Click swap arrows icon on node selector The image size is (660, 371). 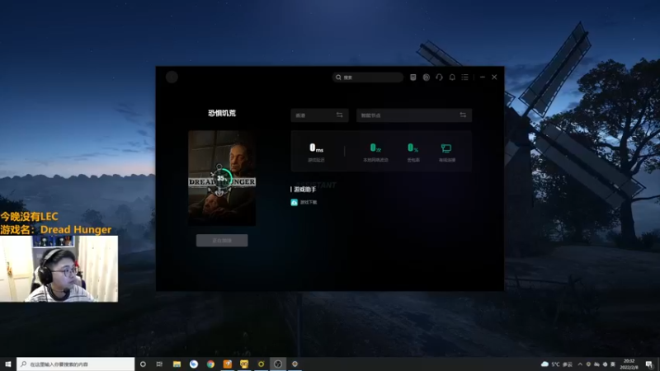(x=463, y=115)
